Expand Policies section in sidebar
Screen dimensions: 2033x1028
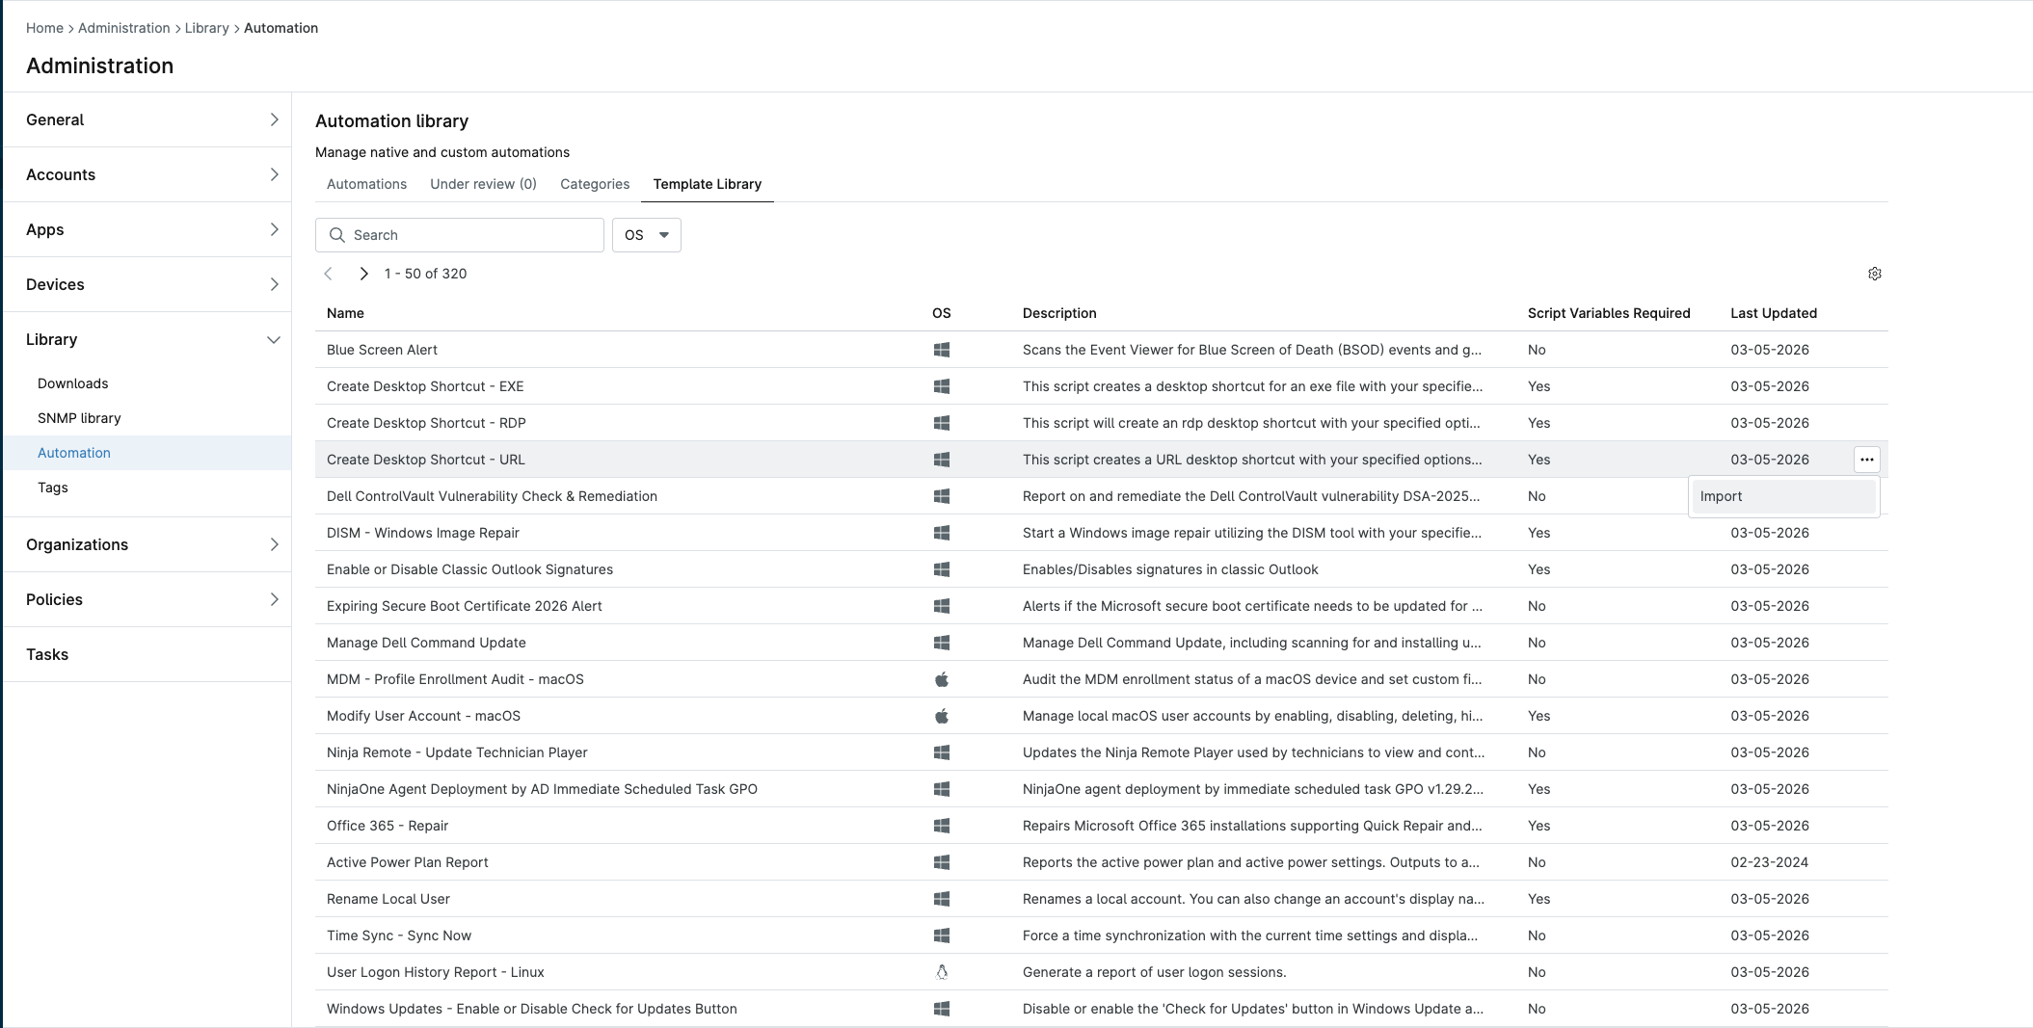pyautogui.click(x=147, y=599)
